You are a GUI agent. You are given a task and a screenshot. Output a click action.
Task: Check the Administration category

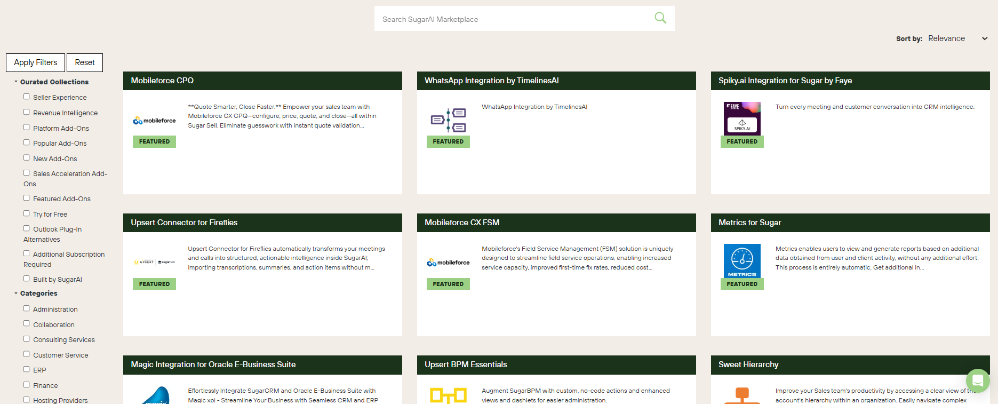tap(27, 308)
